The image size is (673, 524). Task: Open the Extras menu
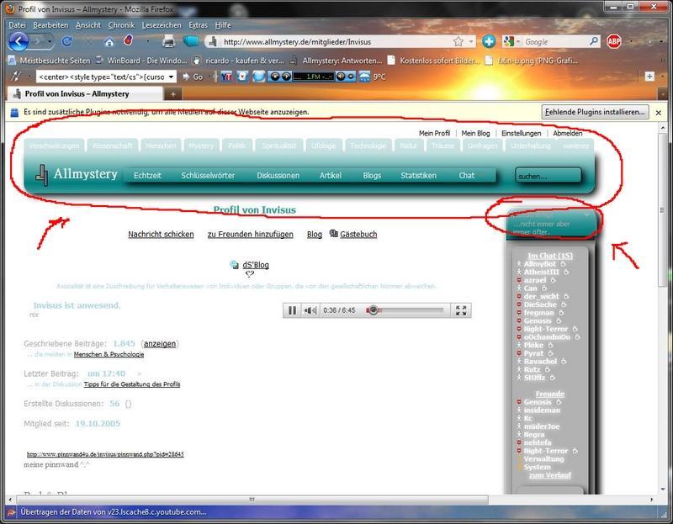pos(199,25)
